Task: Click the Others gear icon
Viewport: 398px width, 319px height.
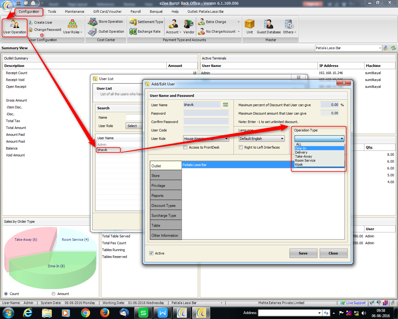Action: click(289, 24)
